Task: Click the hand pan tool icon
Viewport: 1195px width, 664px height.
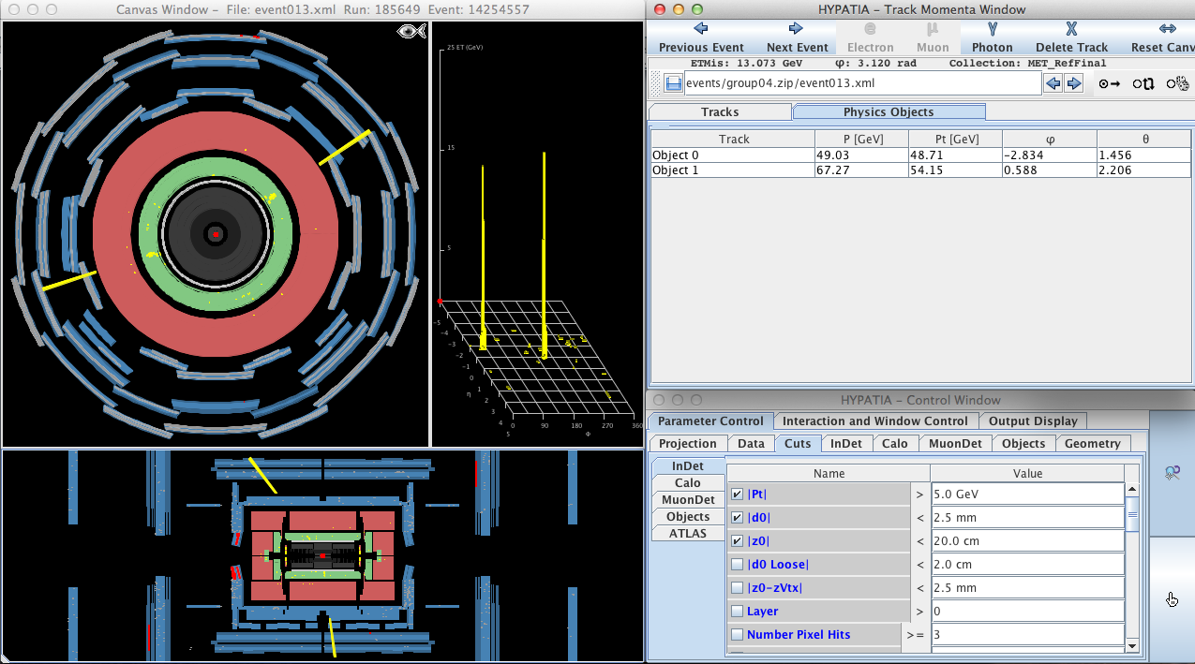Action: coord(1172,599)
